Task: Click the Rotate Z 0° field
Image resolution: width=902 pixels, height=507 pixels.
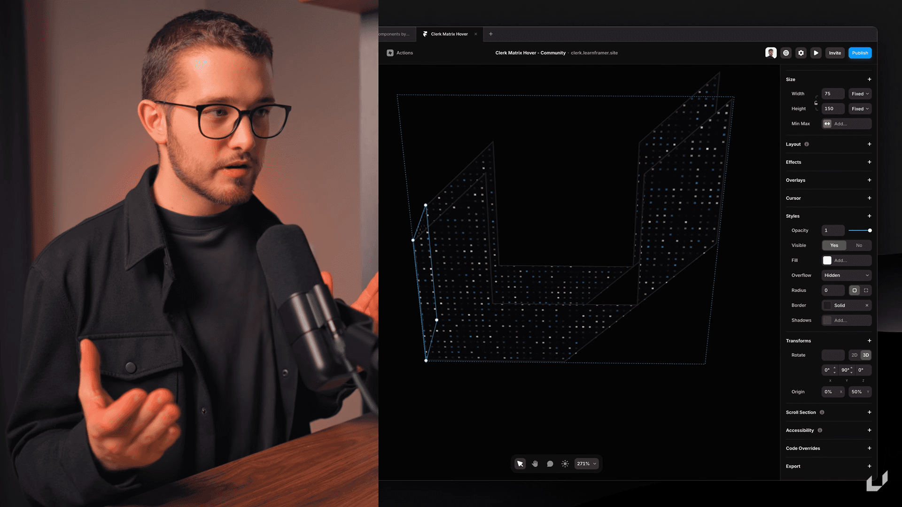Action: tap(863, 370)
